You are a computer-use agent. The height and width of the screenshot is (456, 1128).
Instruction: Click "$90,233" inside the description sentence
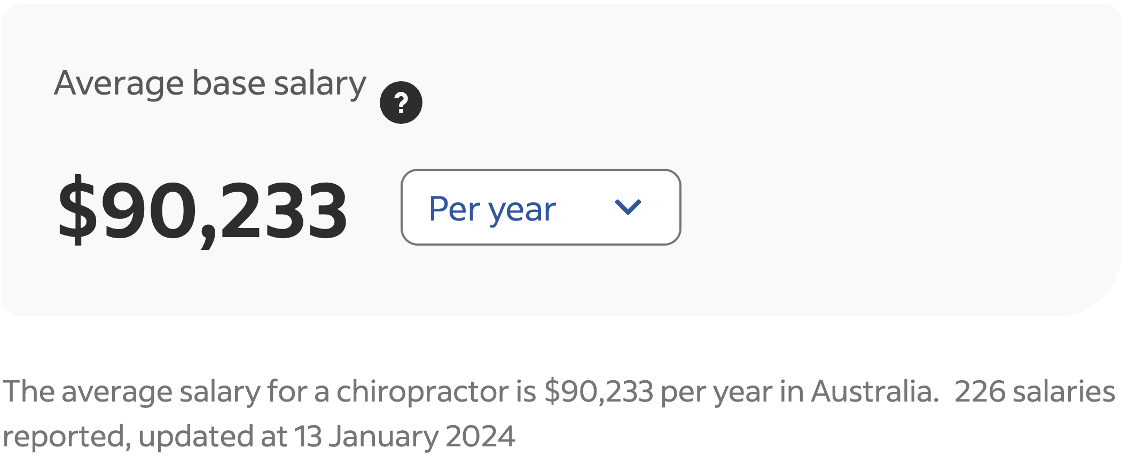pyautogui.click(x=598, y=391)
